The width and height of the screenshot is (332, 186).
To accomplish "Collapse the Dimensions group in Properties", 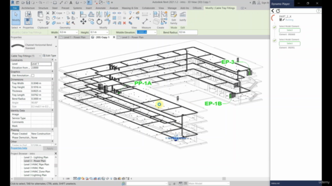I will (x=52, y=80).
